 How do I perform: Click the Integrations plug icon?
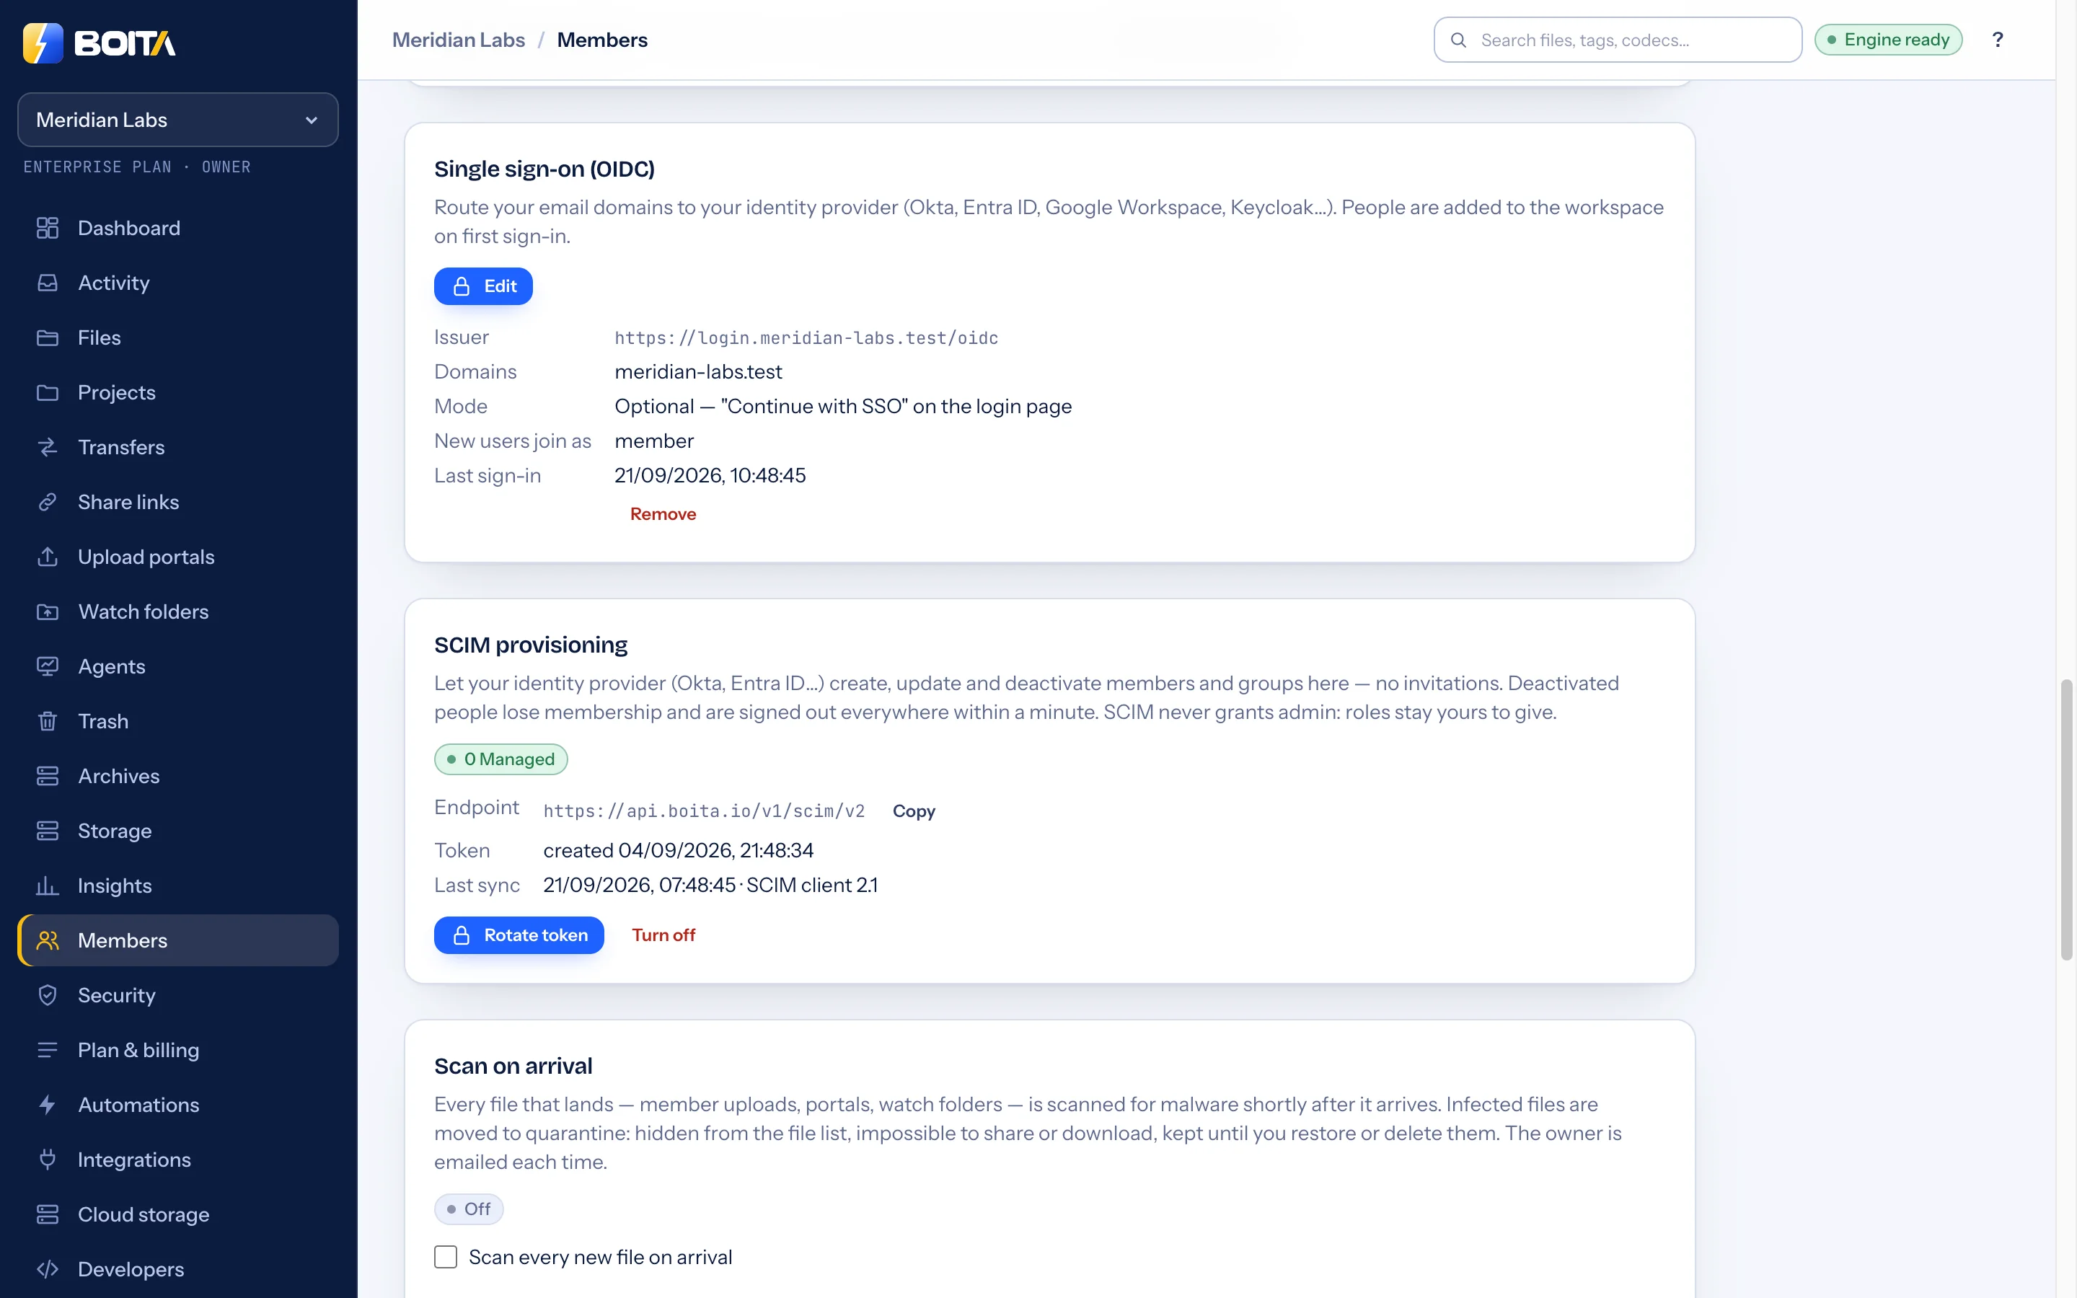point(47,1160)
